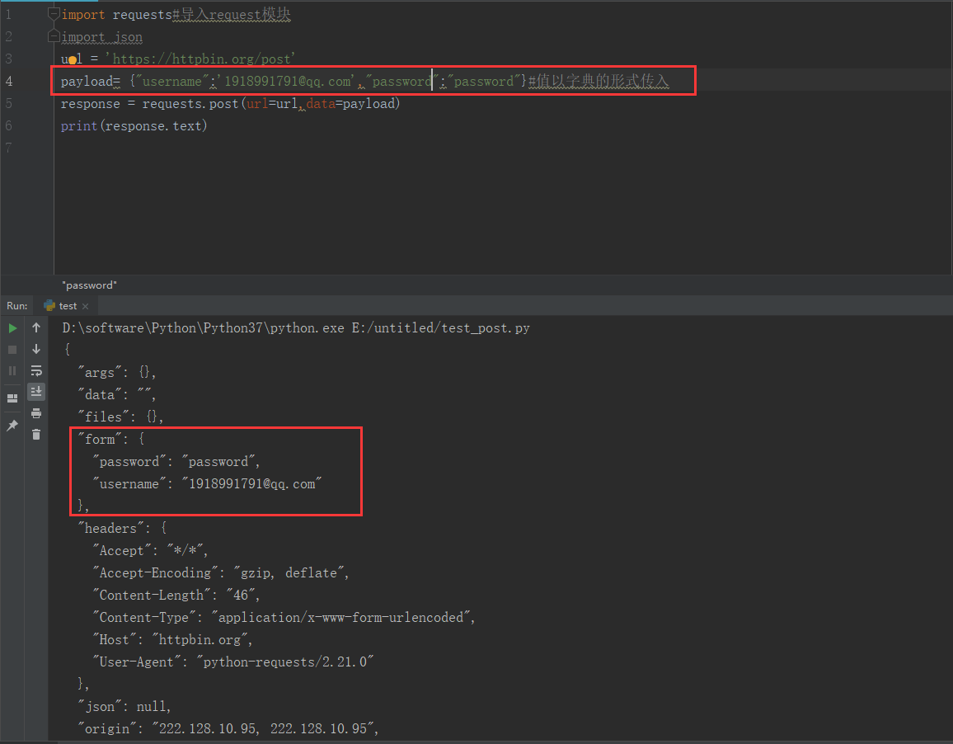Click the Stop process square icon
This screenshot has height=744, width=953.
[12, 350]
